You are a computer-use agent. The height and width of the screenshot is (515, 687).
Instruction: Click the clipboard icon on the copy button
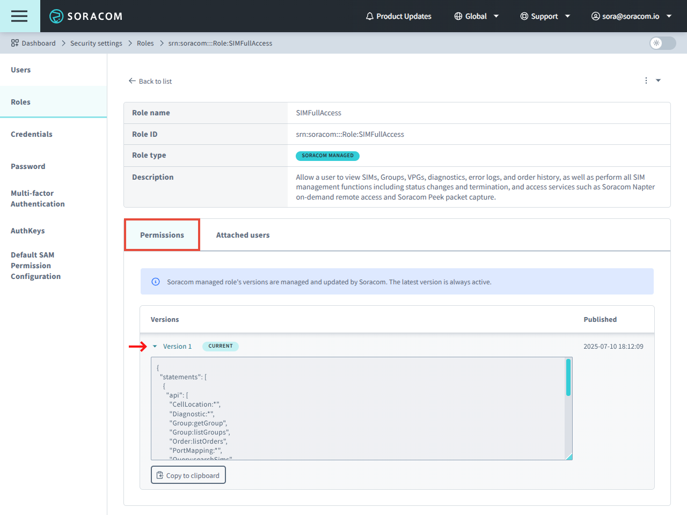point(159,475)
